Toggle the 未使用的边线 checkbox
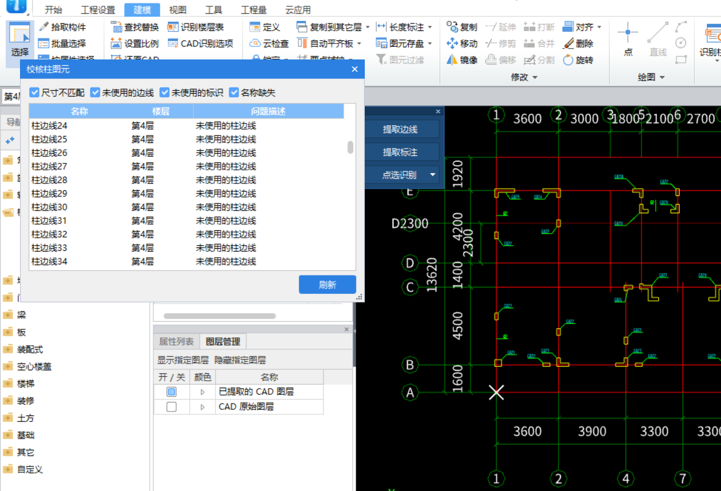This screenshot has width=721, height=491. pyautogui.click(x=95, y=92)
